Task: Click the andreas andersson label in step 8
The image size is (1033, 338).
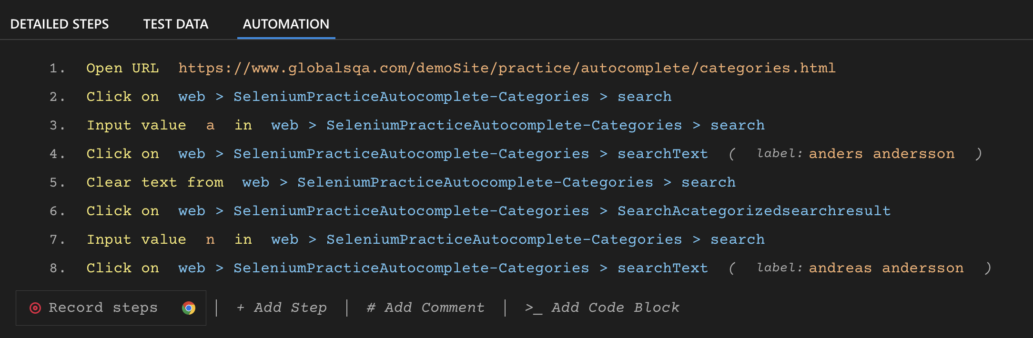Action: 886,268
